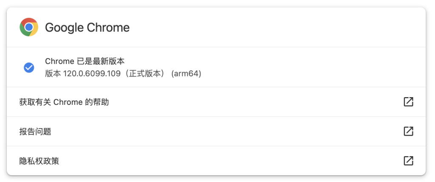435x182 pixels.
Task: Select the 获取有关 Chrome 的帮助 label
Action: coord(64,102)
